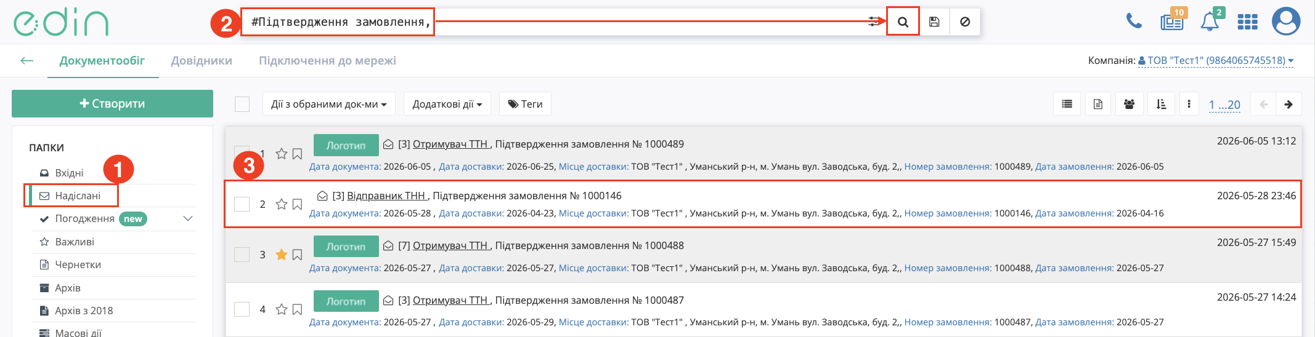Click the Логотип badge on № 1000487 row

coord(346,301)
